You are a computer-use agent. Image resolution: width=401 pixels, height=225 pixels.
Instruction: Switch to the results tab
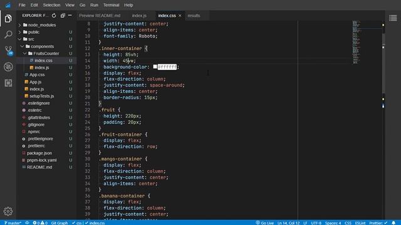click(194, 16)
